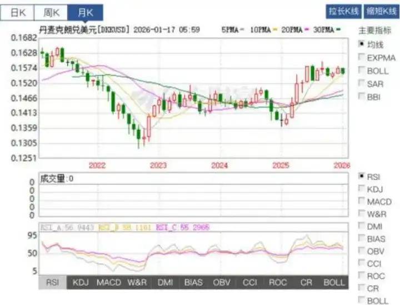Open the RSI tab in bottom bar
400x305 pixels.
click(53, 282)
